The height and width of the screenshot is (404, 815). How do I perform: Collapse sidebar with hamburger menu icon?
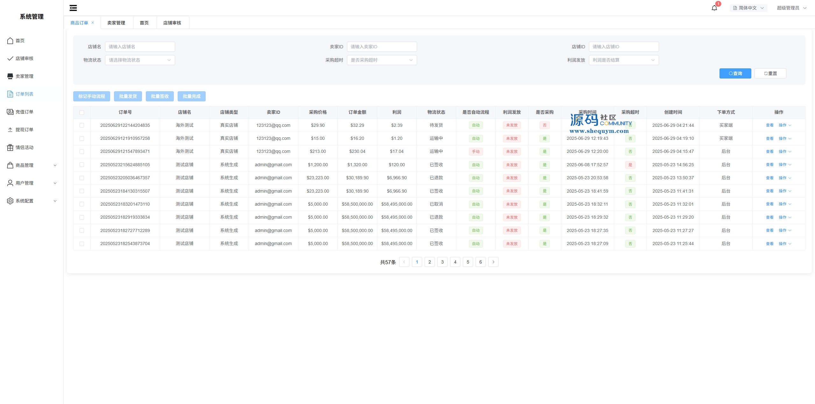click(73, 8)
